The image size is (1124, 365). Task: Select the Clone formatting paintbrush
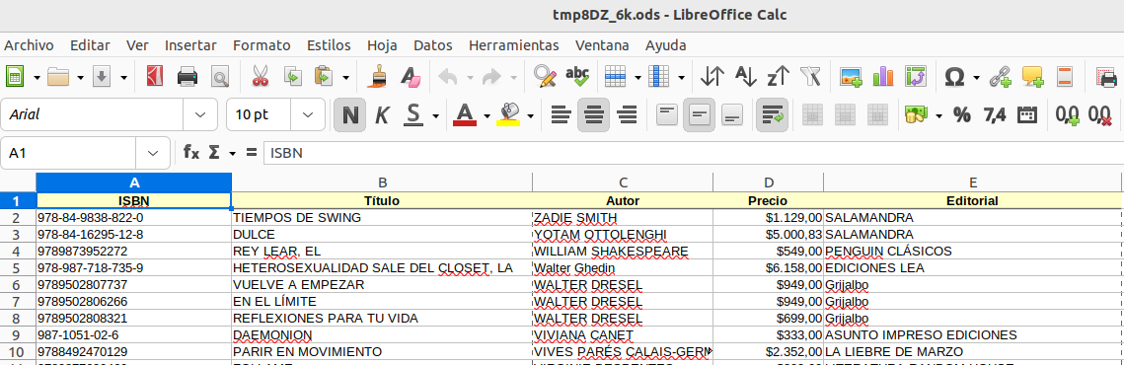[x=378, y=76]
